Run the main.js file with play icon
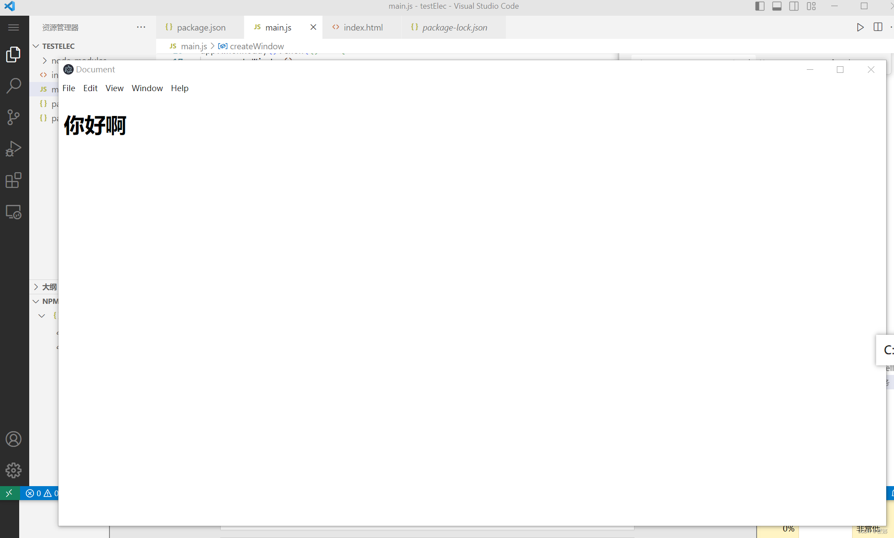894x538 pixels. click(860, 27)
